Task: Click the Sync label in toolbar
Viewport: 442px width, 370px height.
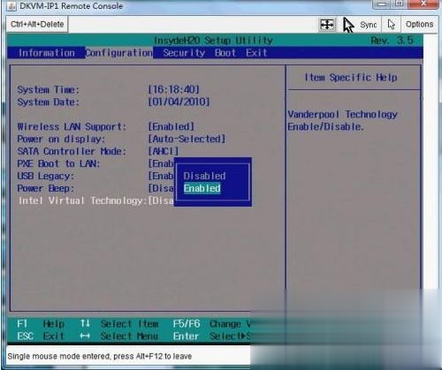Action: click(369, 25)
